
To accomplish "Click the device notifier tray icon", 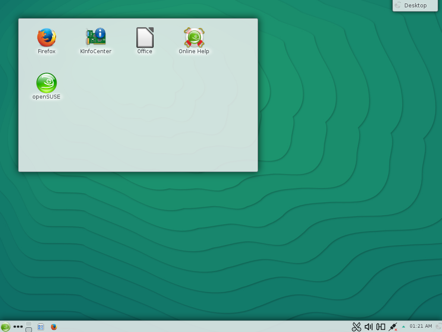I will click(x=381, y=327).
